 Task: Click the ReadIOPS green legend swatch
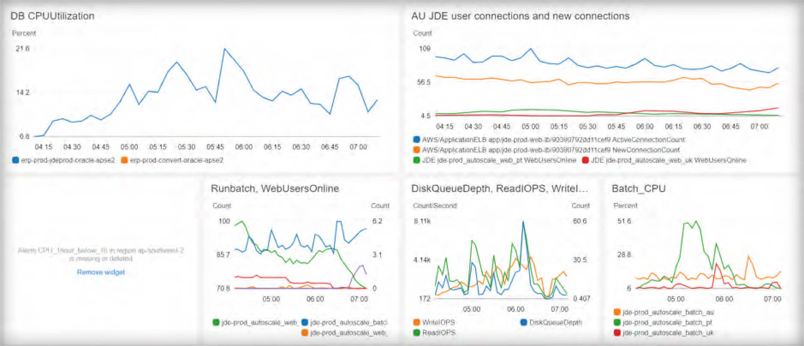coord(417,333)
